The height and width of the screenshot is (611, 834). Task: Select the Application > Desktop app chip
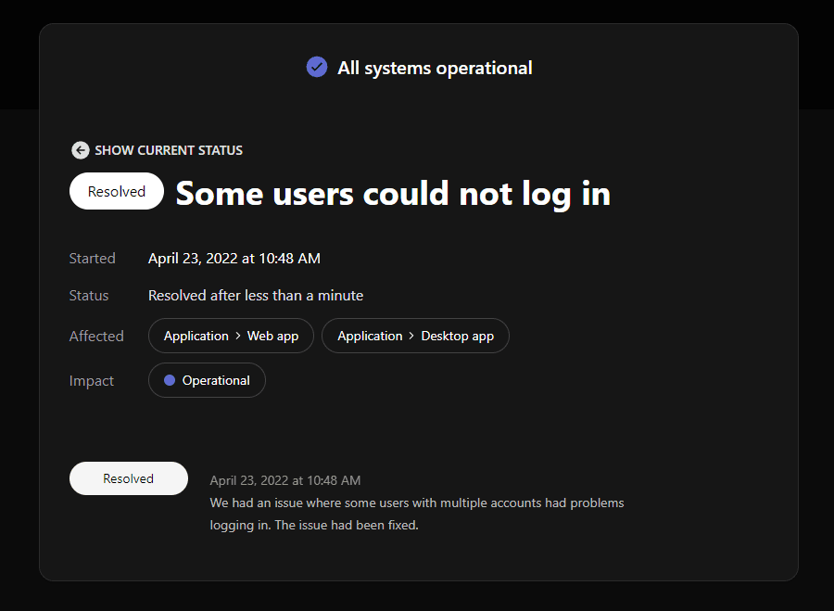(x=415, y=336)
